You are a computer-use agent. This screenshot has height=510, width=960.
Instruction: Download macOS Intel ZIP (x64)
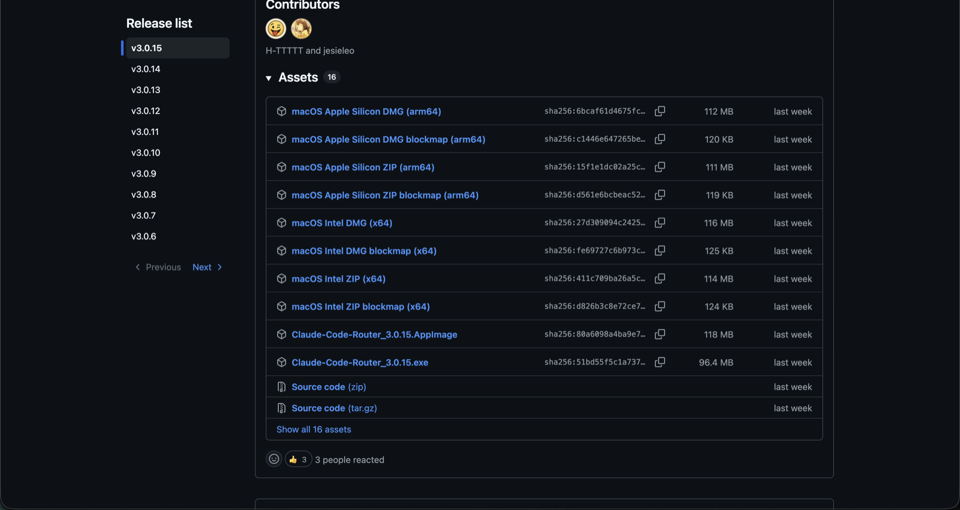[x=339, y=279]
